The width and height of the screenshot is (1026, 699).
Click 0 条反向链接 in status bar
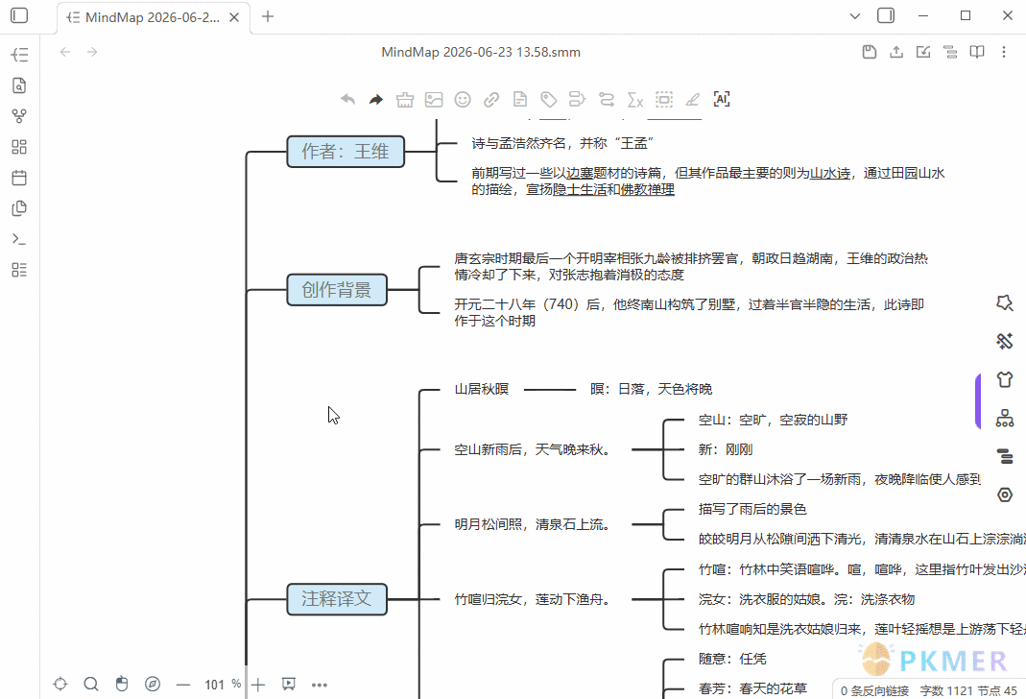pyautogui.click(x=874, y=690)
